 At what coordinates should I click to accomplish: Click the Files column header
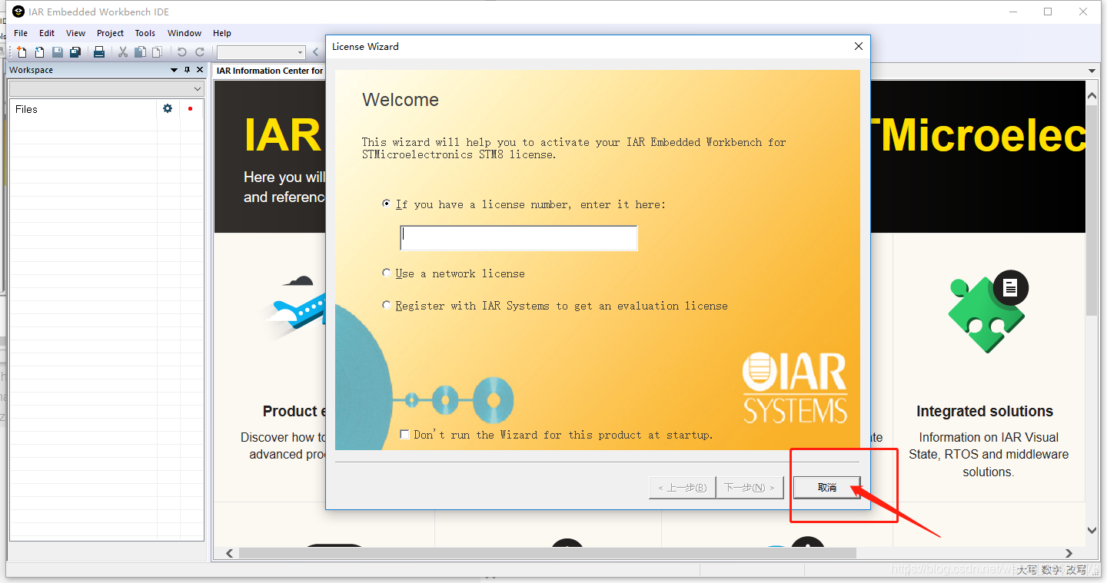83,109
